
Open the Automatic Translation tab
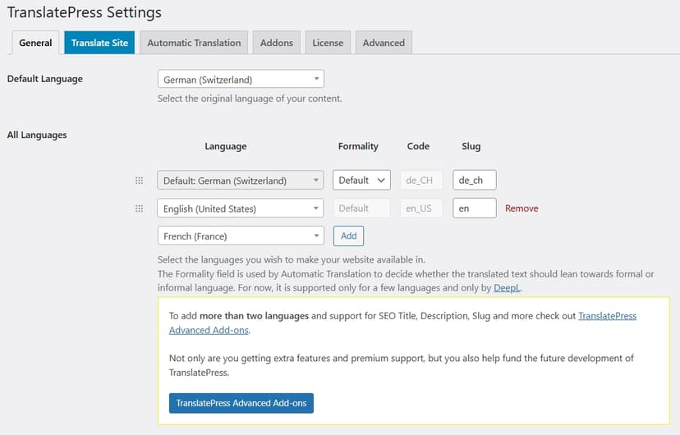(194, 43)
